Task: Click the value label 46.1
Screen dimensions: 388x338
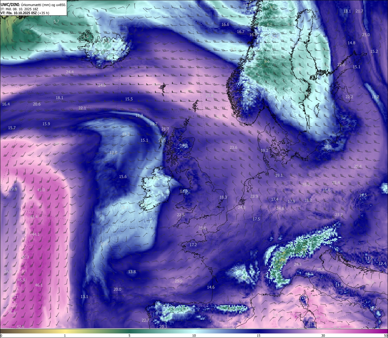Action: [x=39, y=285]
